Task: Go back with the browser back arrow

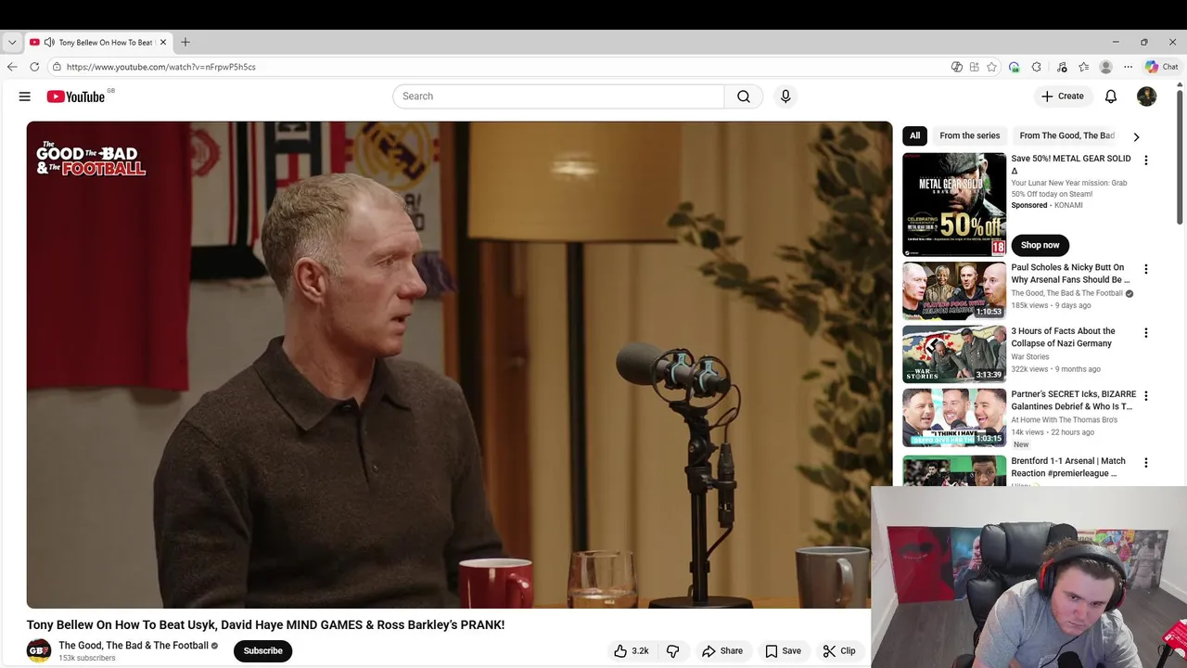Action: tap(12, 67)
